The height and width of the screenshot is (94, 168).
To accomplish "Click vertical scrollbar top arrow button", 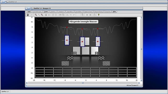I will 141,18.
